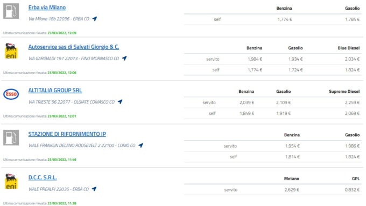Open the D.C.C. S.R.L. station link
Viewport: 366px width, 206px height.
[x=43, y=178]
